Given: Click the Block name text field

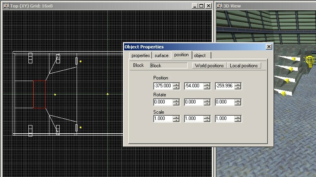Looking at the screenshot, I should pyautogui.click(x=169, y=66).
